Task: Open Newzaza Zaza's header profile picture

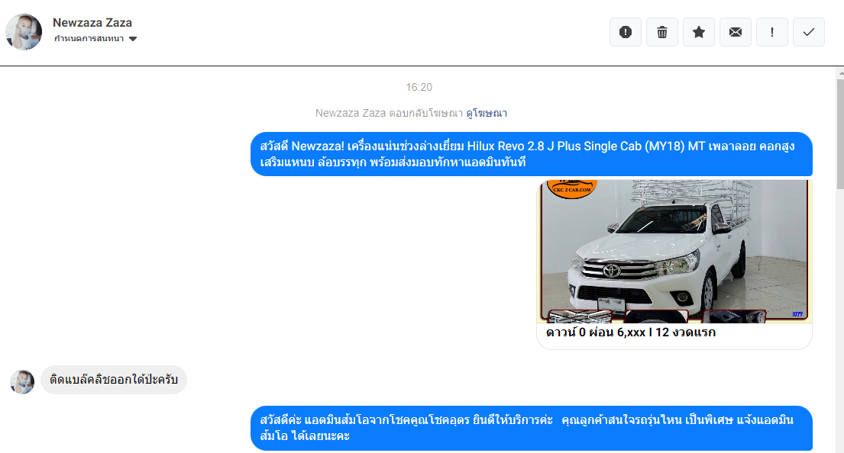Action: point(24,32)
